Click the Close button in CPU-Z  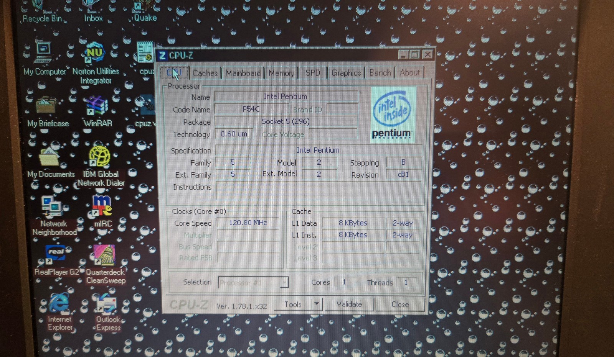click(x=400, y=305)
